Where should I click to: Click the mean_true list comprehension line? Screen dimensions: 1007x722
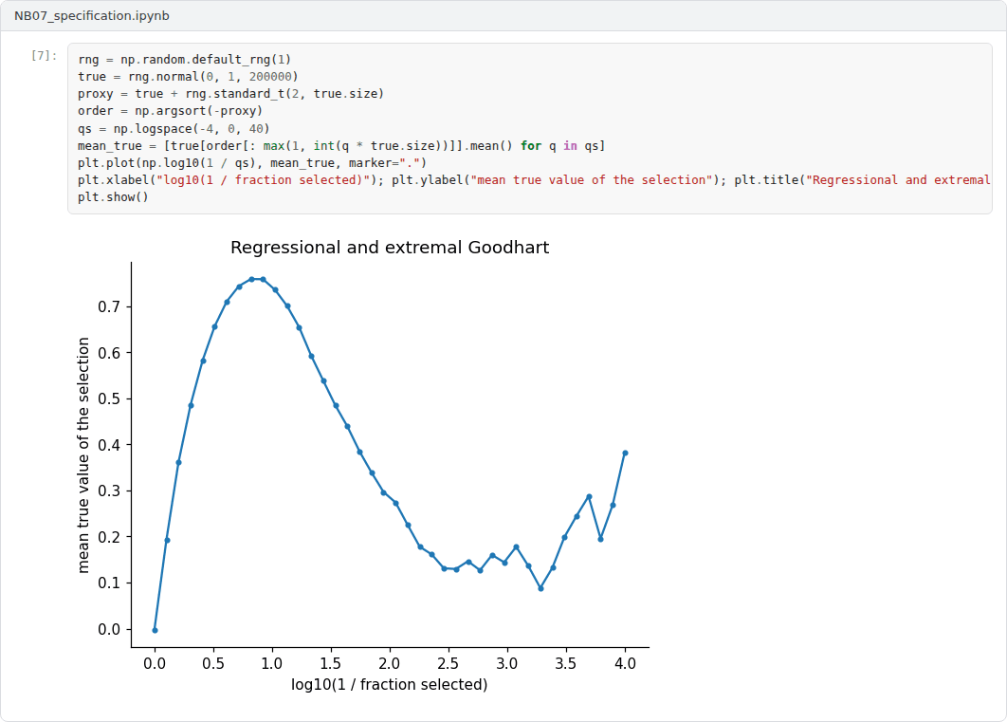point(341,146)
